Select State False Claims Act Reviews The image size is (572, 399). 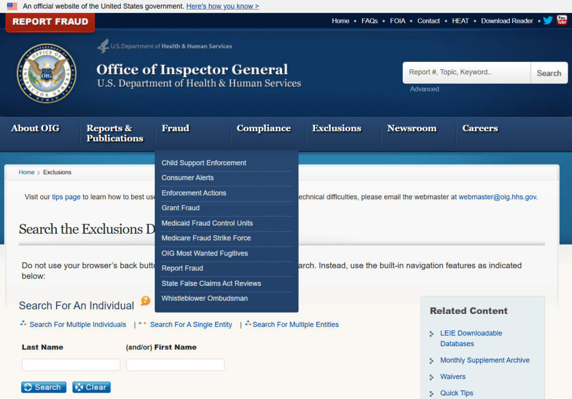(x=211, y=283)
